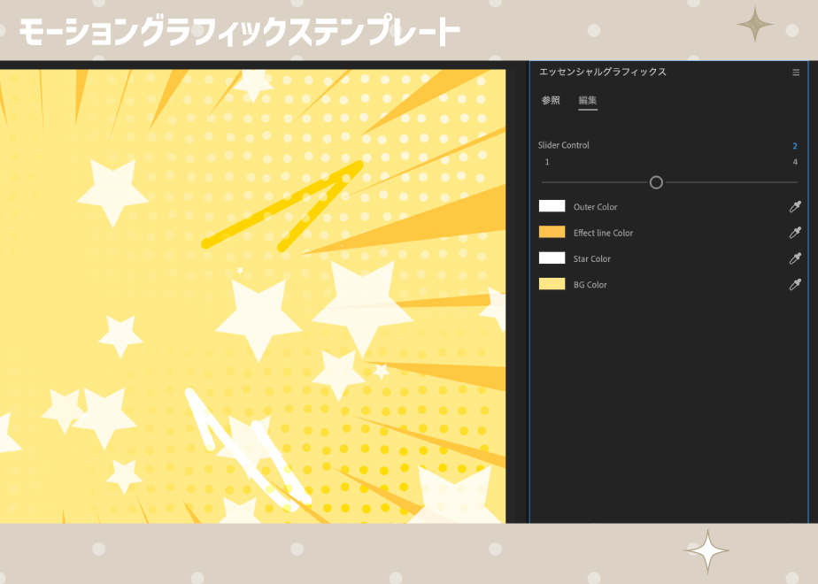Open the white Outer Color swatch
The height and width of the screenshot is (584, 818).
[x=552, y=206]
